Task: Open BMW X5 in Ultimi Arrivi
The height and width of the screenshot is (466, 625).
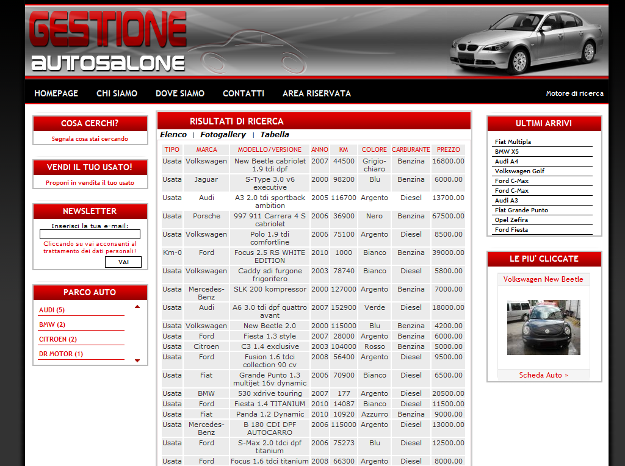Action: tap(507, 151)
